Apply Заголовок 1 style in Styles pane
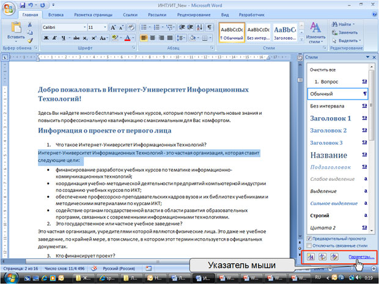Viewport: 379px width, 284px height. [x=337, y=118]
